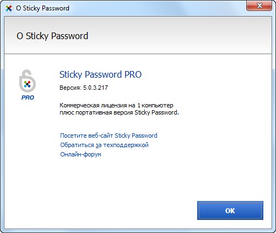This screenshot has height=233, width=276.
Task: Click the плюс портативная версия text line
Action: [x=119, y=112]
